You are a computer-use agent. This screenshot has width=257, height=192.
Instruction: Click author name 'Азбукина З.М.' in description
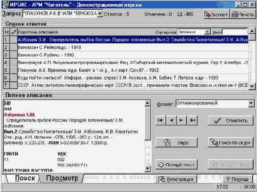point(19,115)
